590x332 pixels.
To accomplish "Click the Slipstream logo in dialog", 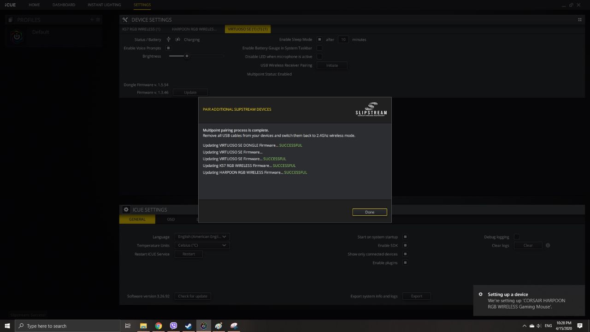I will click(372, 109).
